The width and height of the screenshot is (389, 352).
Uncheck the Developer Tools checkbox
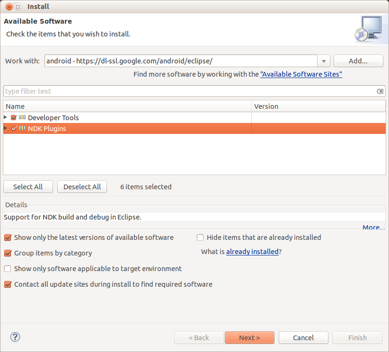13,117
